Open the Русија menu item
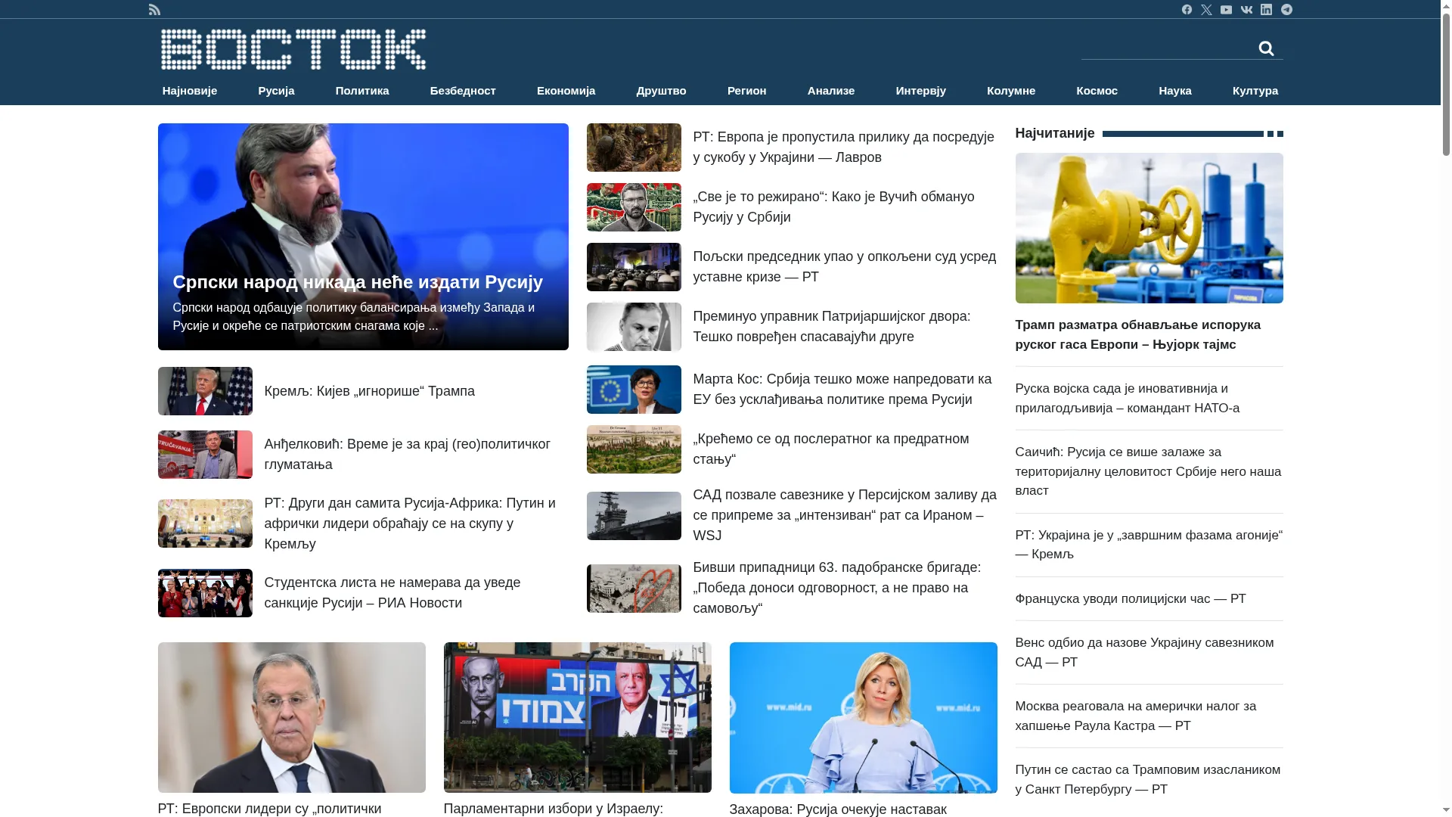Image resolution: width=1452 pixels, height=817 pixels. pos(276,91)
